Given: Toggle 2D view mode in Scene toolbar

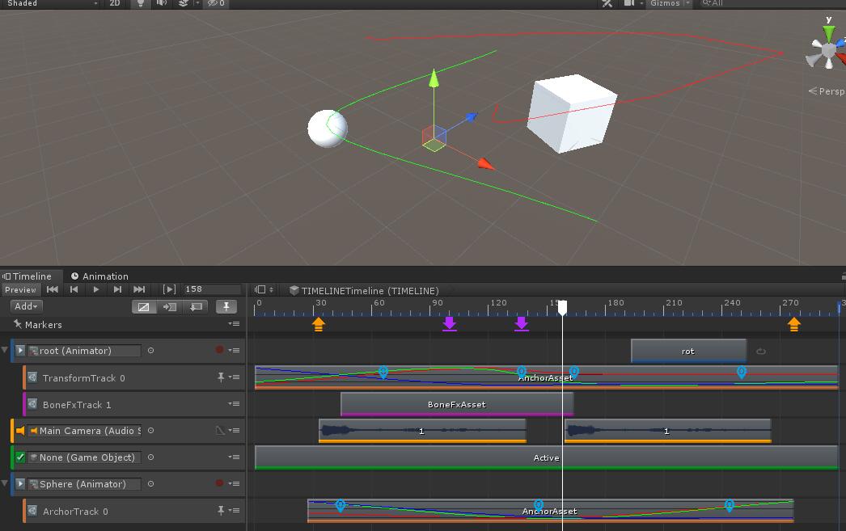Looking at the screenshot, I should coord(114,3).
